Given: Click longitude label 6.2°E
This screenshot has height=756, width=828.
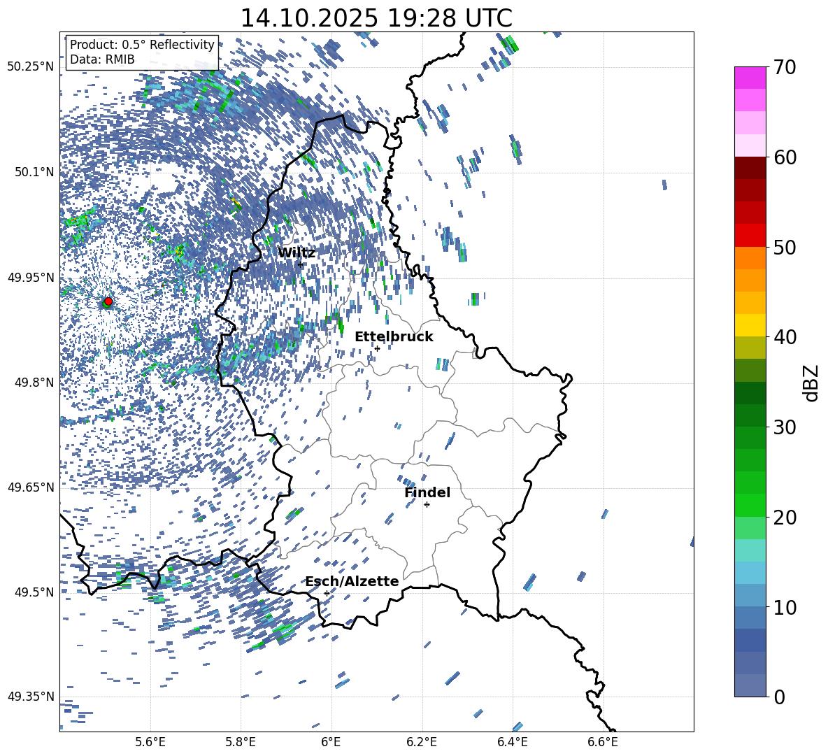Looking at the screenshot, I should point(422,742).
